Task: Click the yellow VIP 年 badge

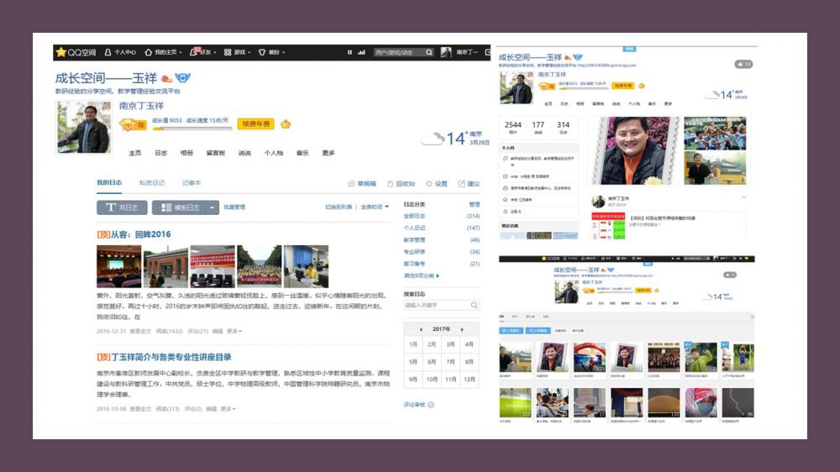Action: 133,125
